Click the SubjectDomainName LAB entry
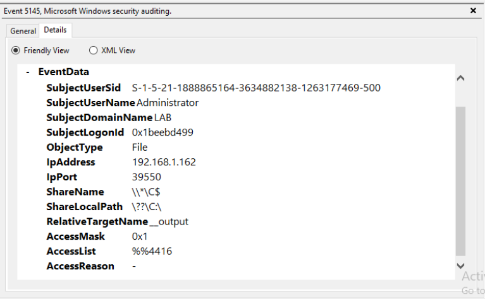This screenshot has height=299, width=485. tap(163, 117)
